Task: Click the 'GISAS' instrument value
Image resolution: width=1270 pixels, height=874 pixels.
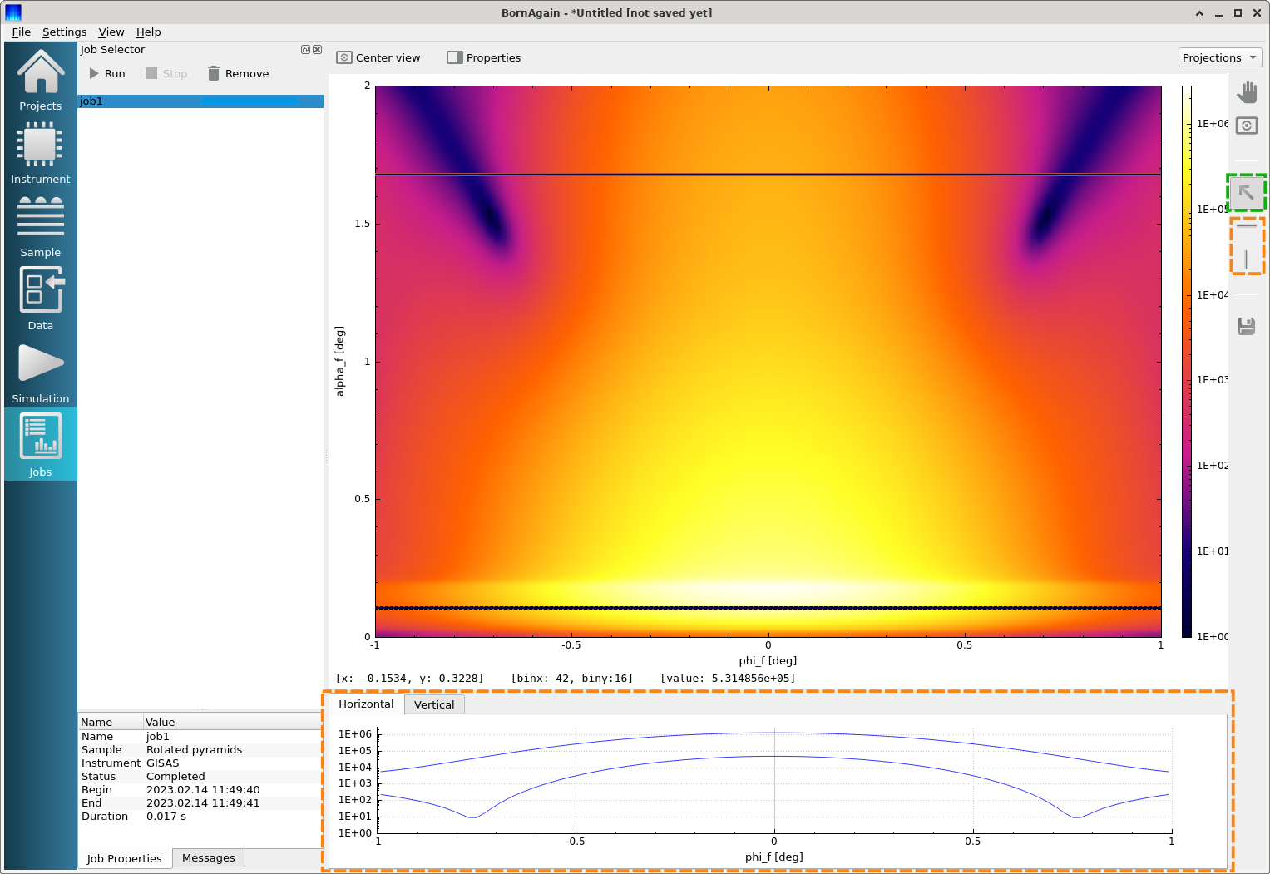Action: [x=162, y=763]
